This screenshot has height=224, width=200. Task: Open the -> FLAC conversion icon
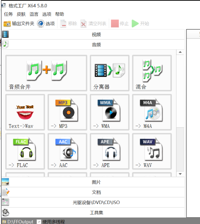click(25, 151)
